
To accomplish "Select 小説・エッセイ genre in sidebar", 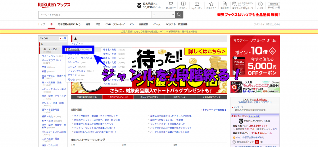I will click(49, 49).
